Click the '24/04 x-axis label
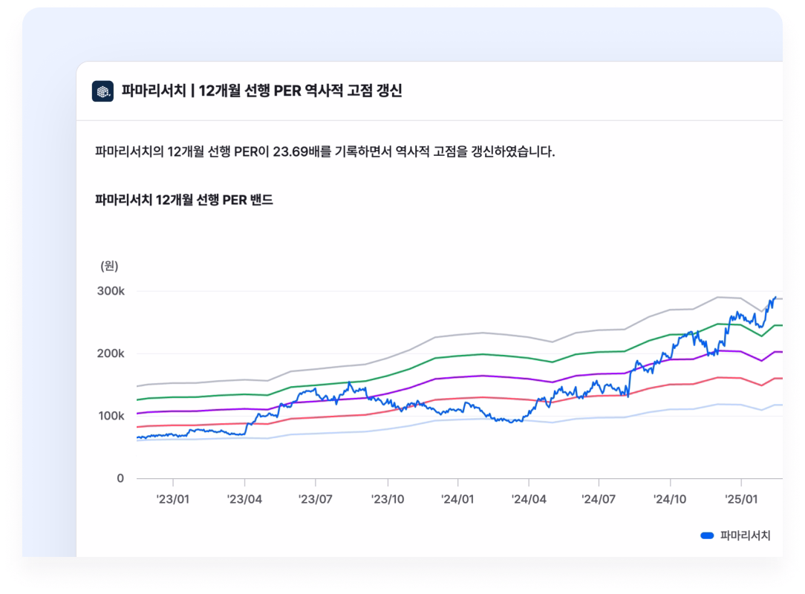This screenshot has height=594, width=805. coord(529,500)
